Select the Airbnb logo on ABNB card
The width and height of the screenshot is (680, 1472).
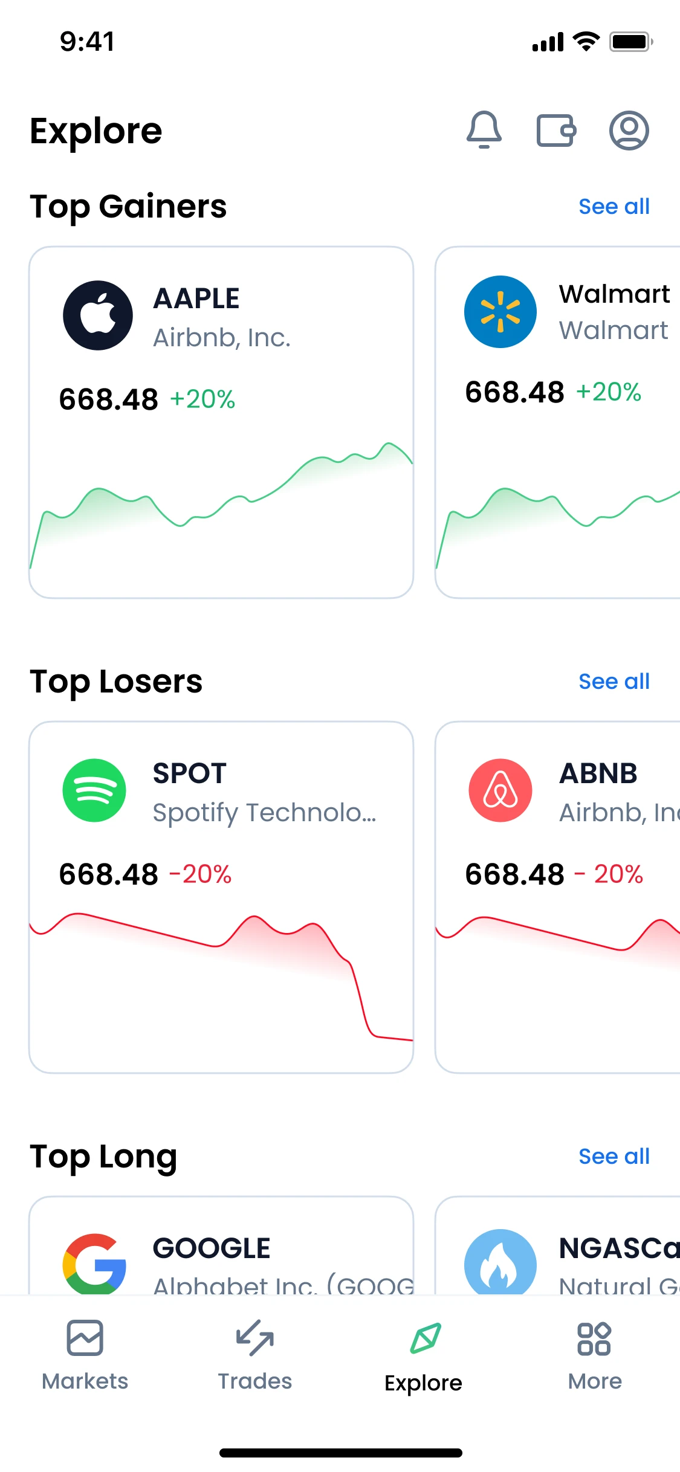point(500,790)
